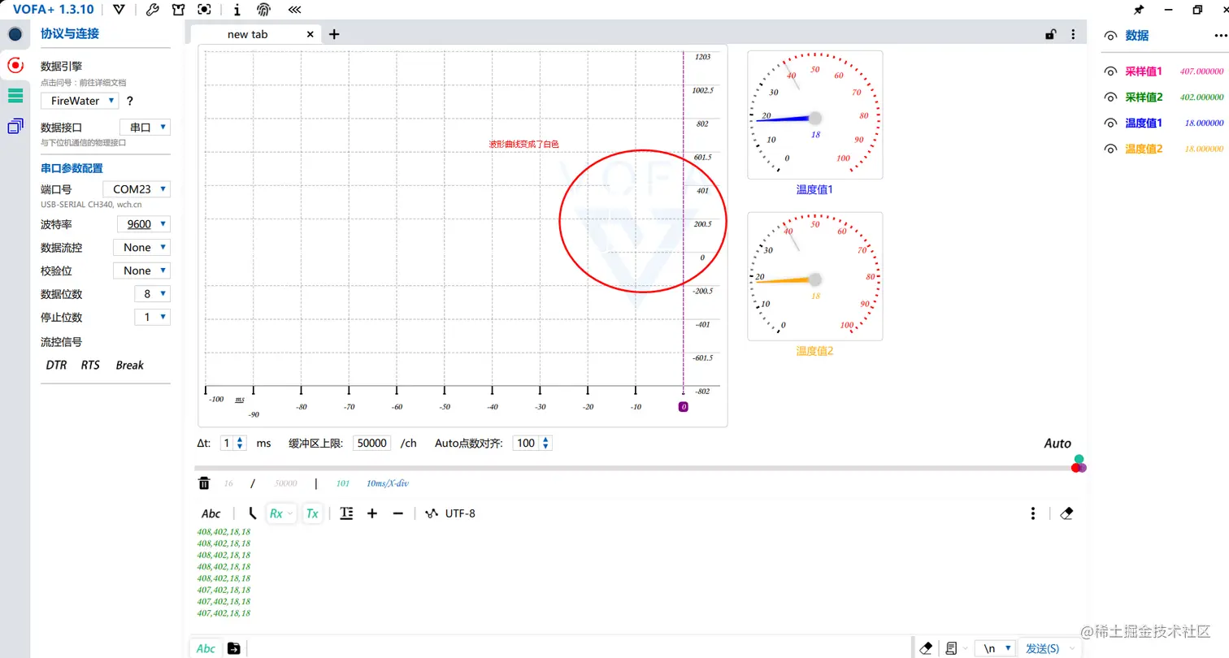
Task: Toggle the Break signal
Action: tap(129, 366)
